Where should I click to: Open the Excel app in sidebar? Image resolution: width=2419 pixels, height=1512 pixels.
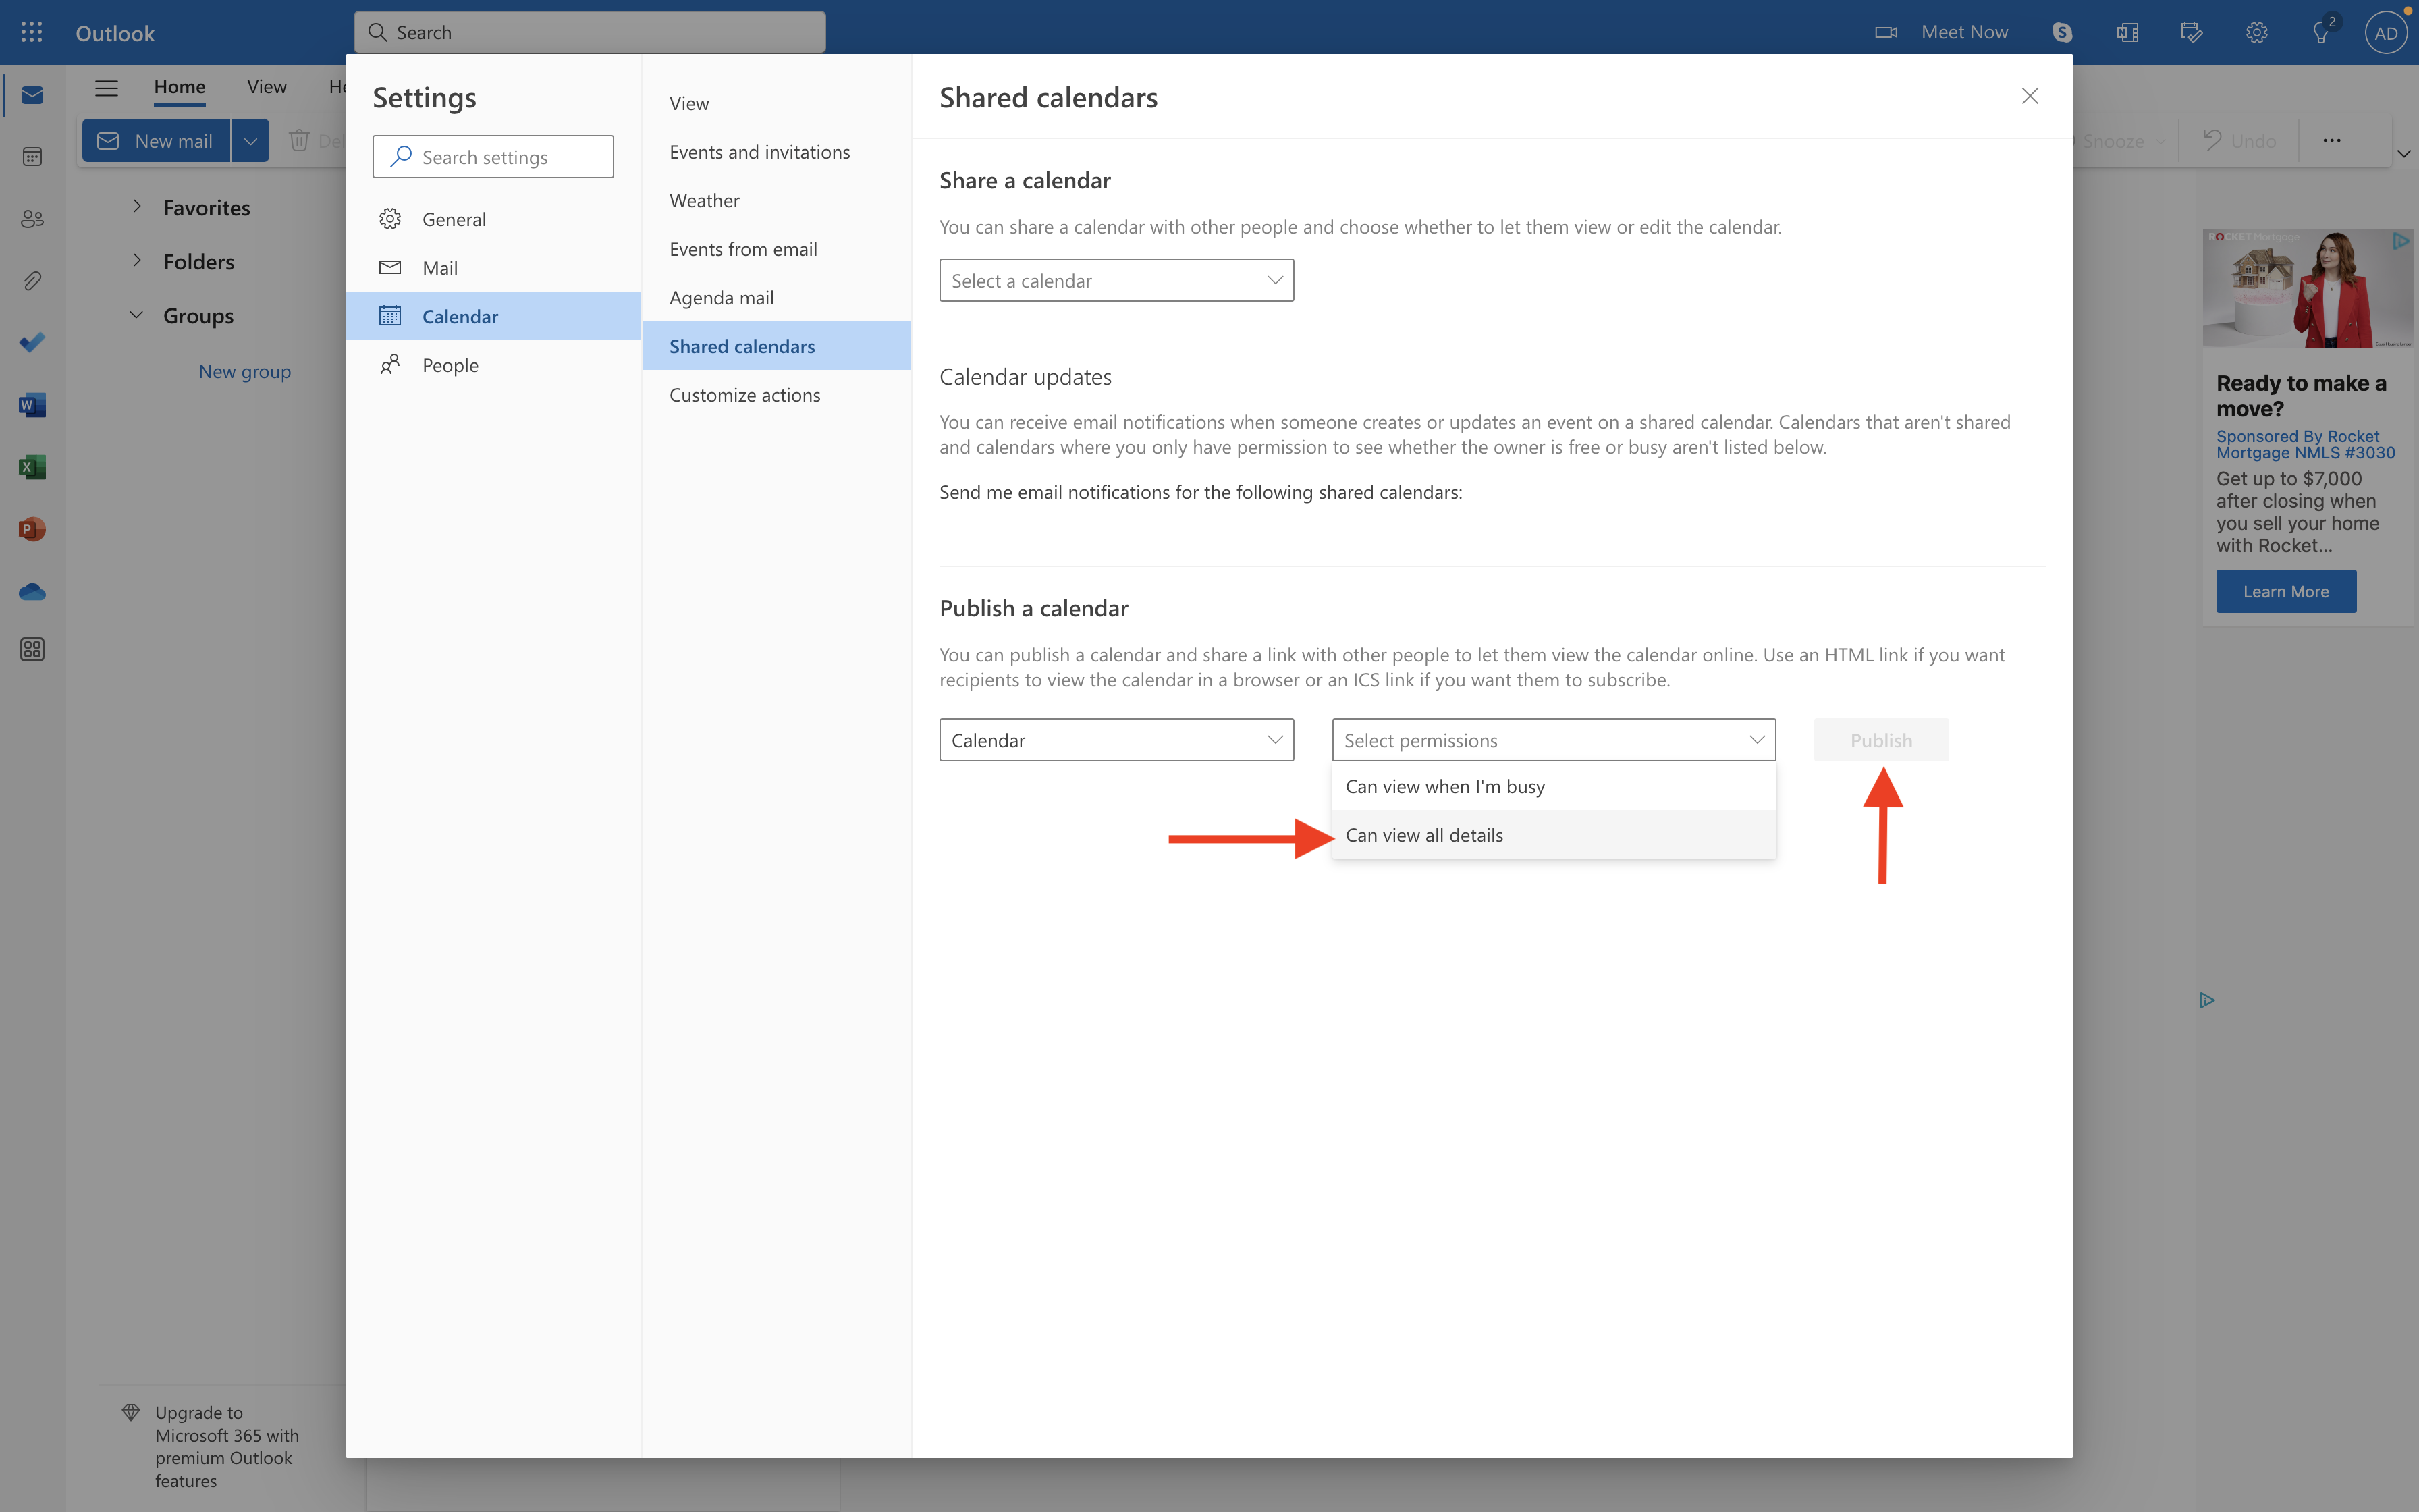pos(32,467)
